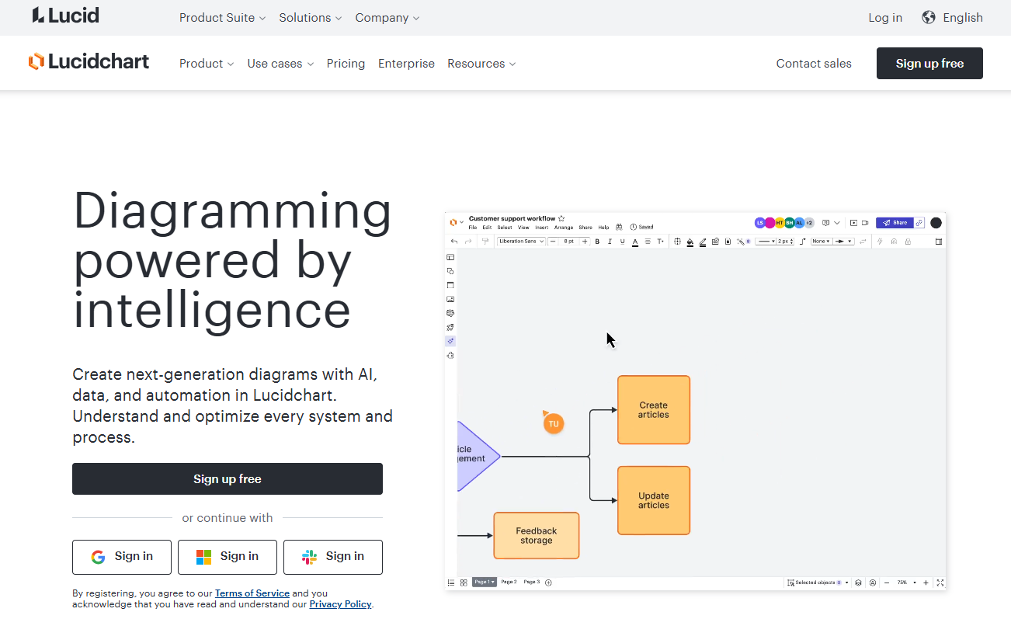The image size is (1011, 626).
Task: Click the comment bubble icon in the editor header
Action: pos(826,223)
